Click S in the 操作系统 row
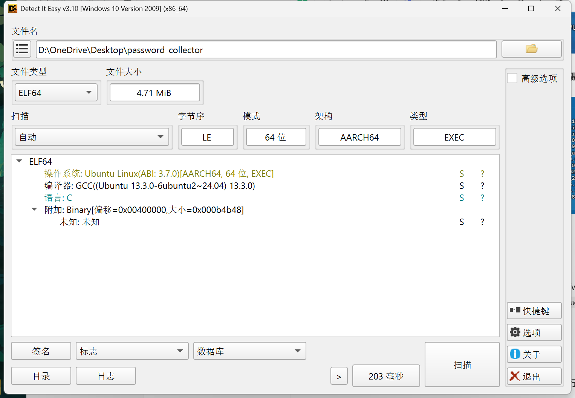The height and width of the screenshot is (398, 575). point(462,174)
